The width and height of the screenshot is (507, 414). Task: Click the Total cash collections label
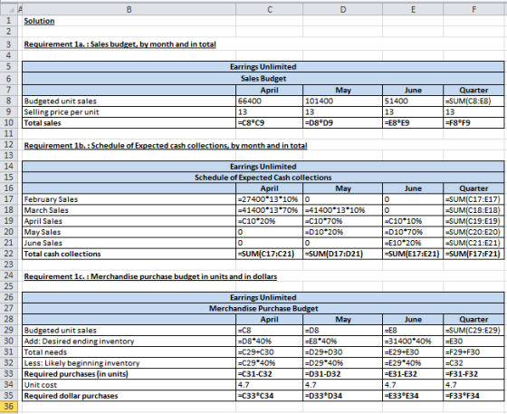click(62, 254)
